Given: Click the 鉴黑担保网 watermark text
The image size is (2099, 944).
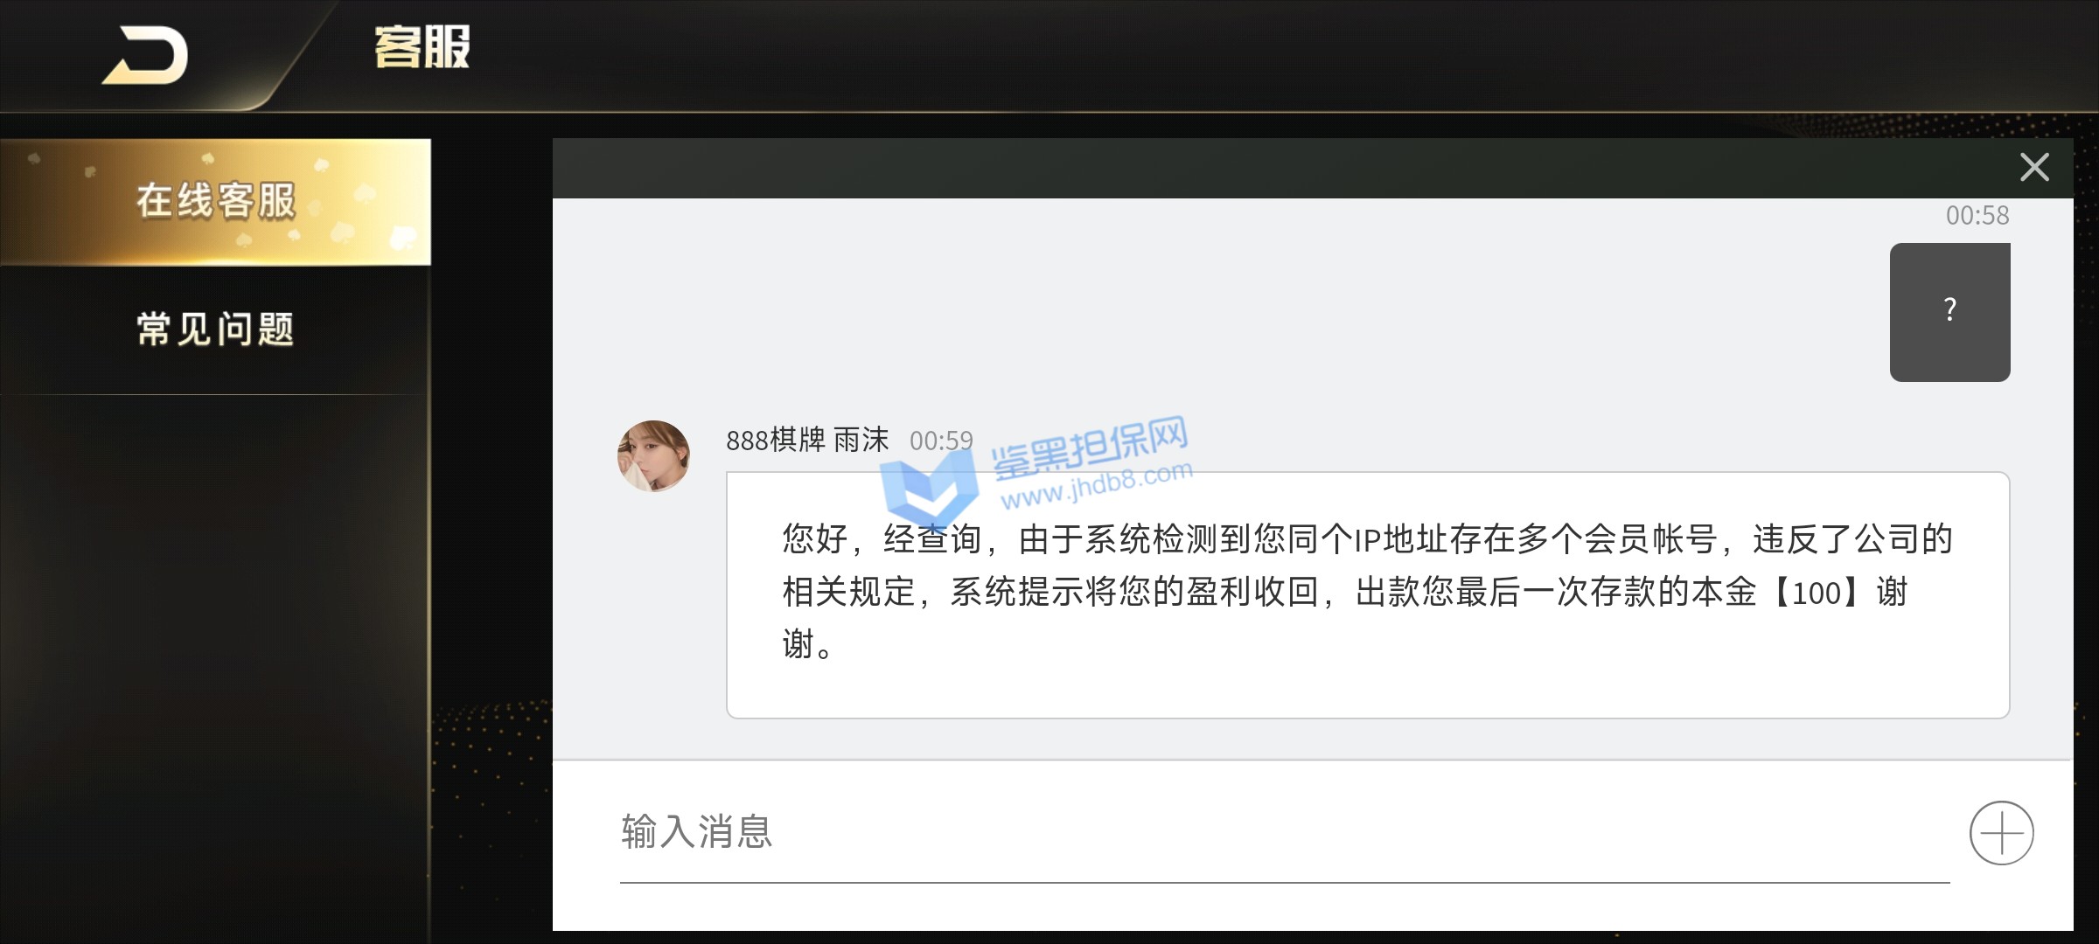Looking at the screenshot, I should point(1091,448).
